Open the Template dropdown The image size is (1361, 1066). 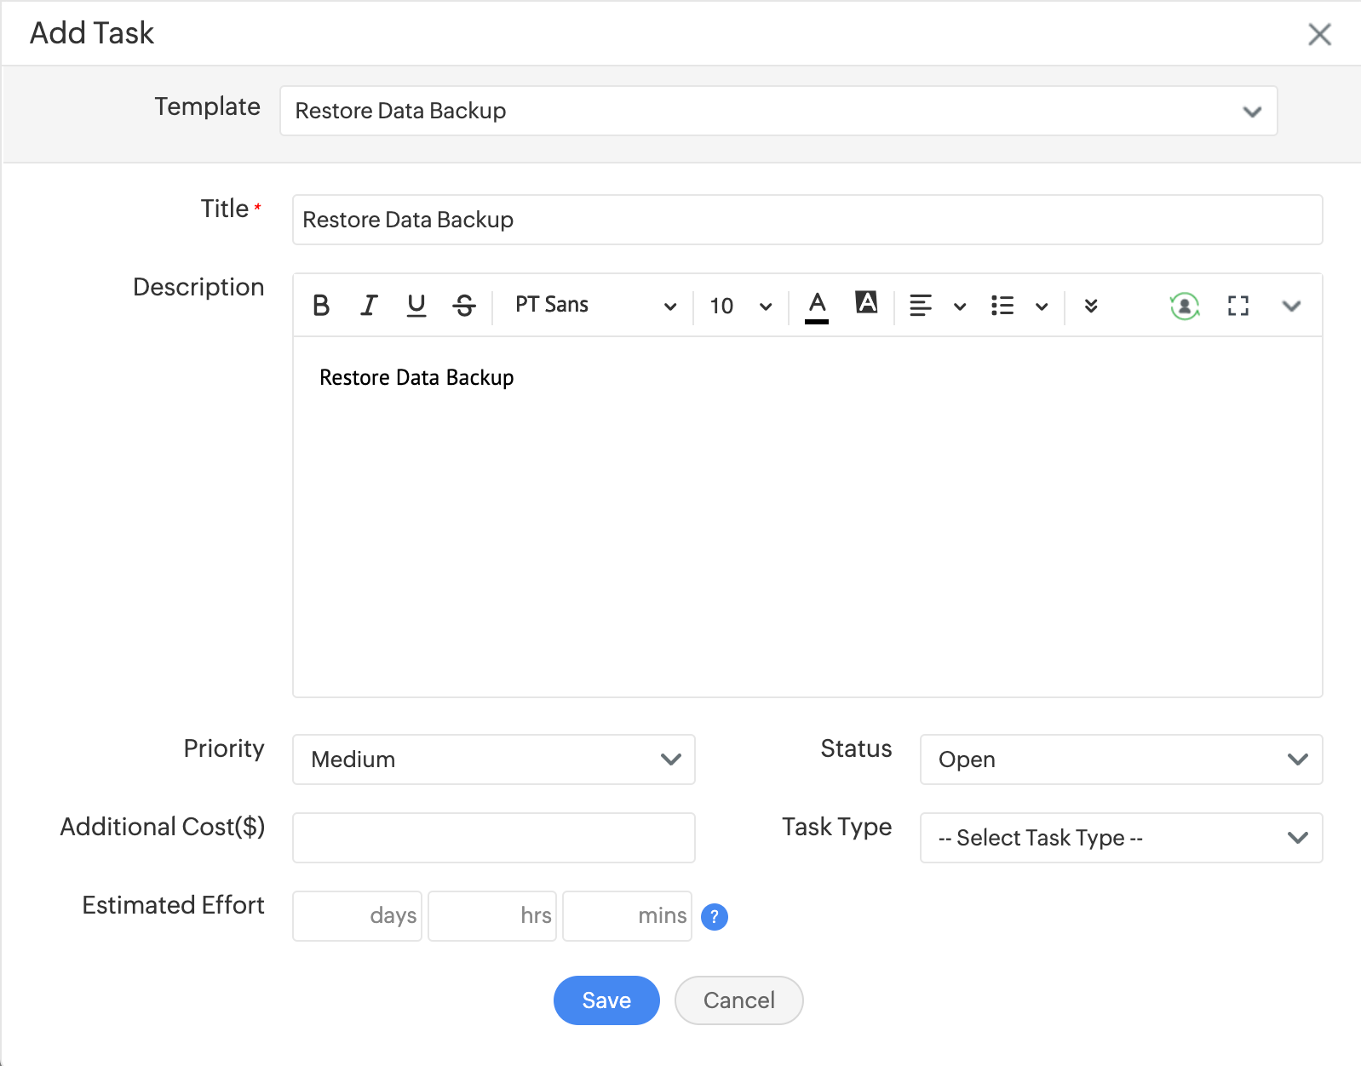coord(778,111)
